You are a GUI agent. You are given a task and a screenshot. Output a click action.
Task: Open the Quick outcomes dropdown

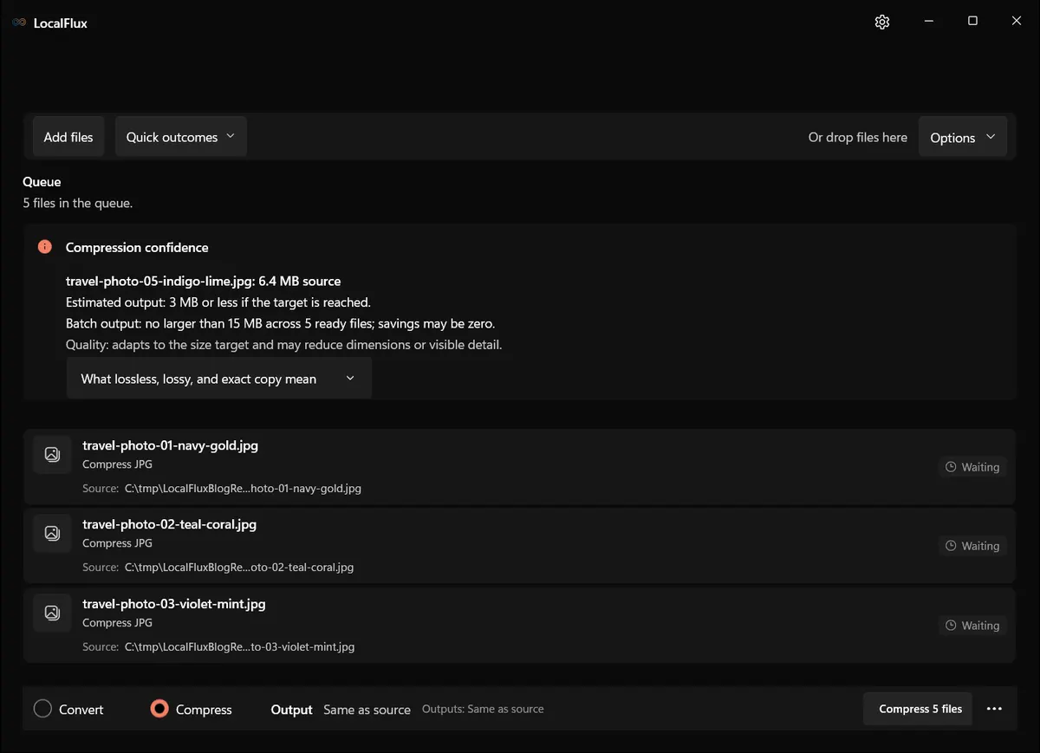(x=181, y=137)
